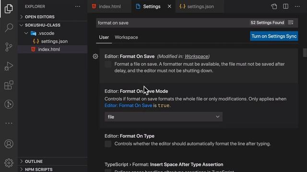
Task: Close the Settings tab
Action: point(169,6)
